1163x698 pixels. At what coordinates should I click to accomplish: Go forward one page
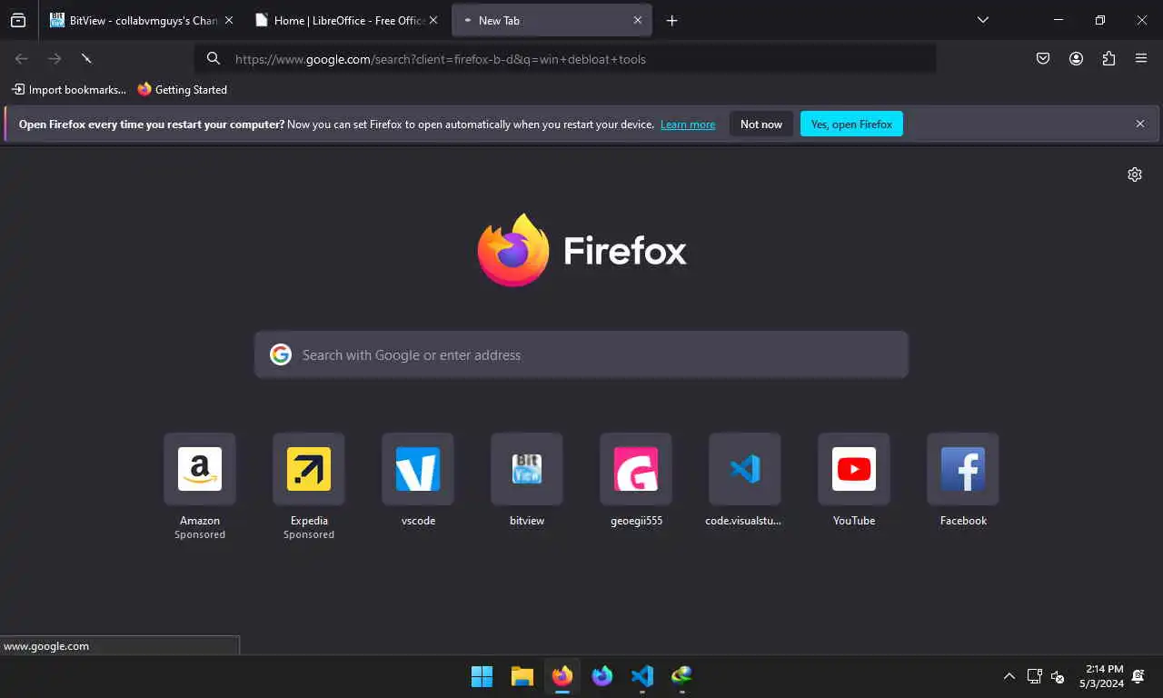point(55,58)
